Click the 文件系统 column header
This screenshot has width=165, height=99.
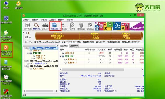tap(101, 50)
